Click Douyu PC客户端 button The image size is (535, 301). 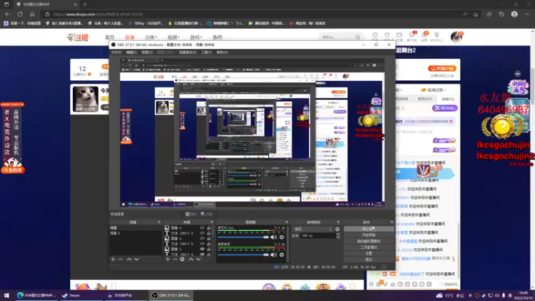(442, 68)
